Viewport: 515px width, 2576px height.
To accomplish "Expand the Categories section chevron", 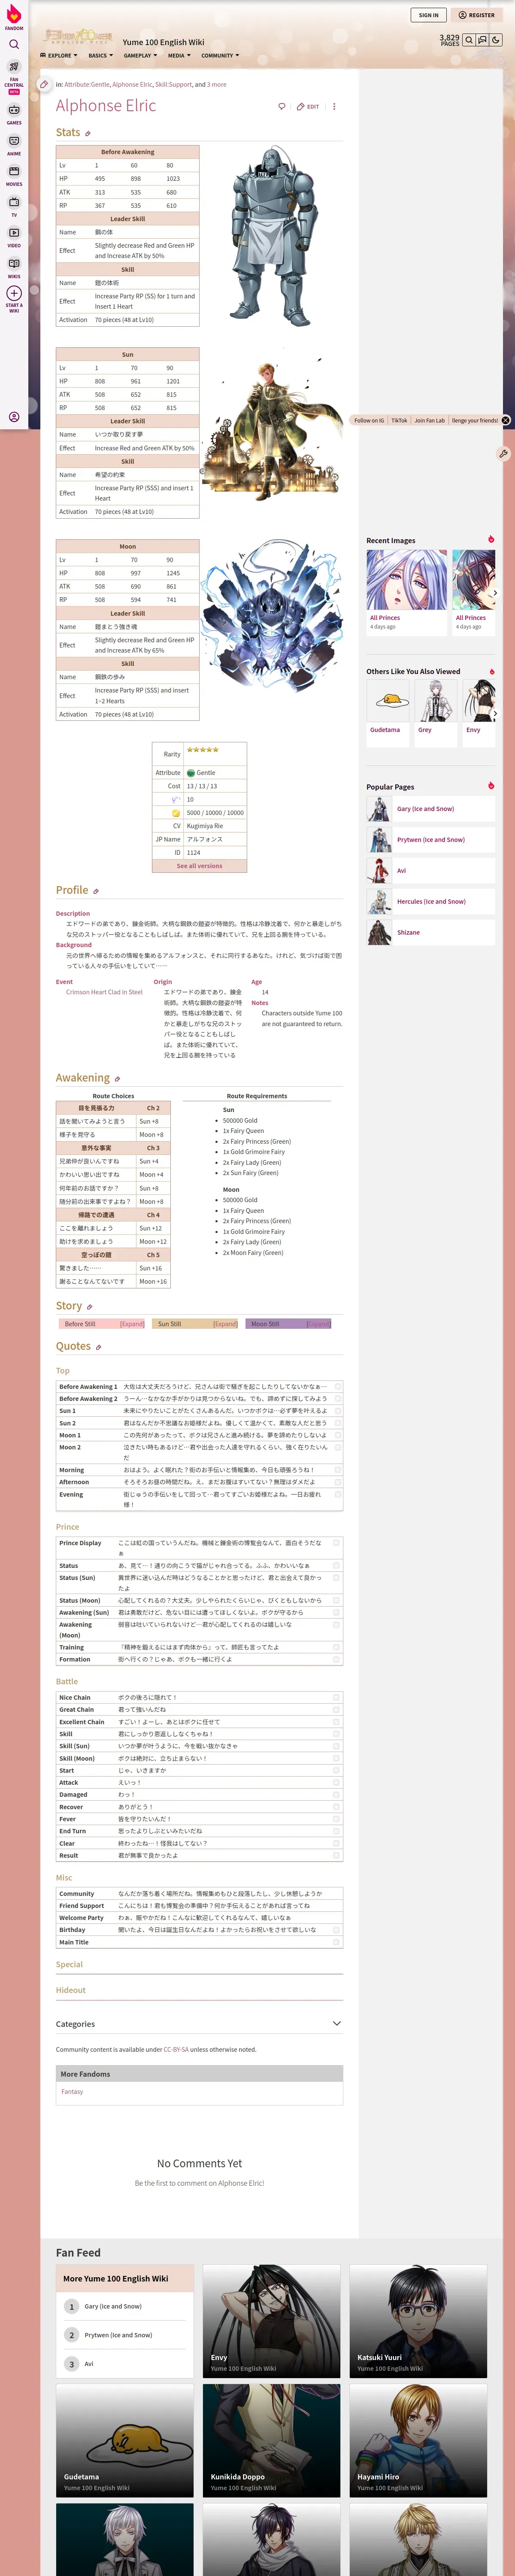I will coord(336,2023).
